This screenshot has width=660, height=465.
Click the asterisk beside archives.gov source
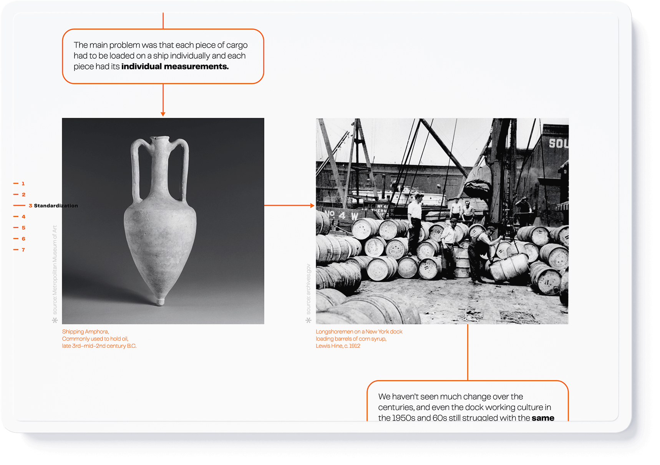pos(308,320)
